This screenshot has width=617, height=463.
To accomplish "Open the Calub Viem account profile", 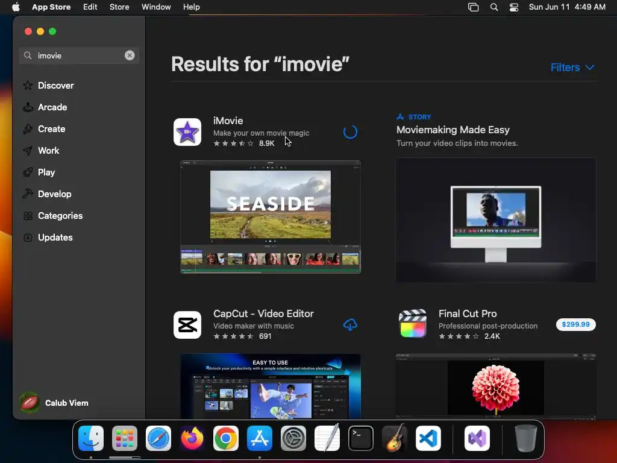I will point(54,403).
